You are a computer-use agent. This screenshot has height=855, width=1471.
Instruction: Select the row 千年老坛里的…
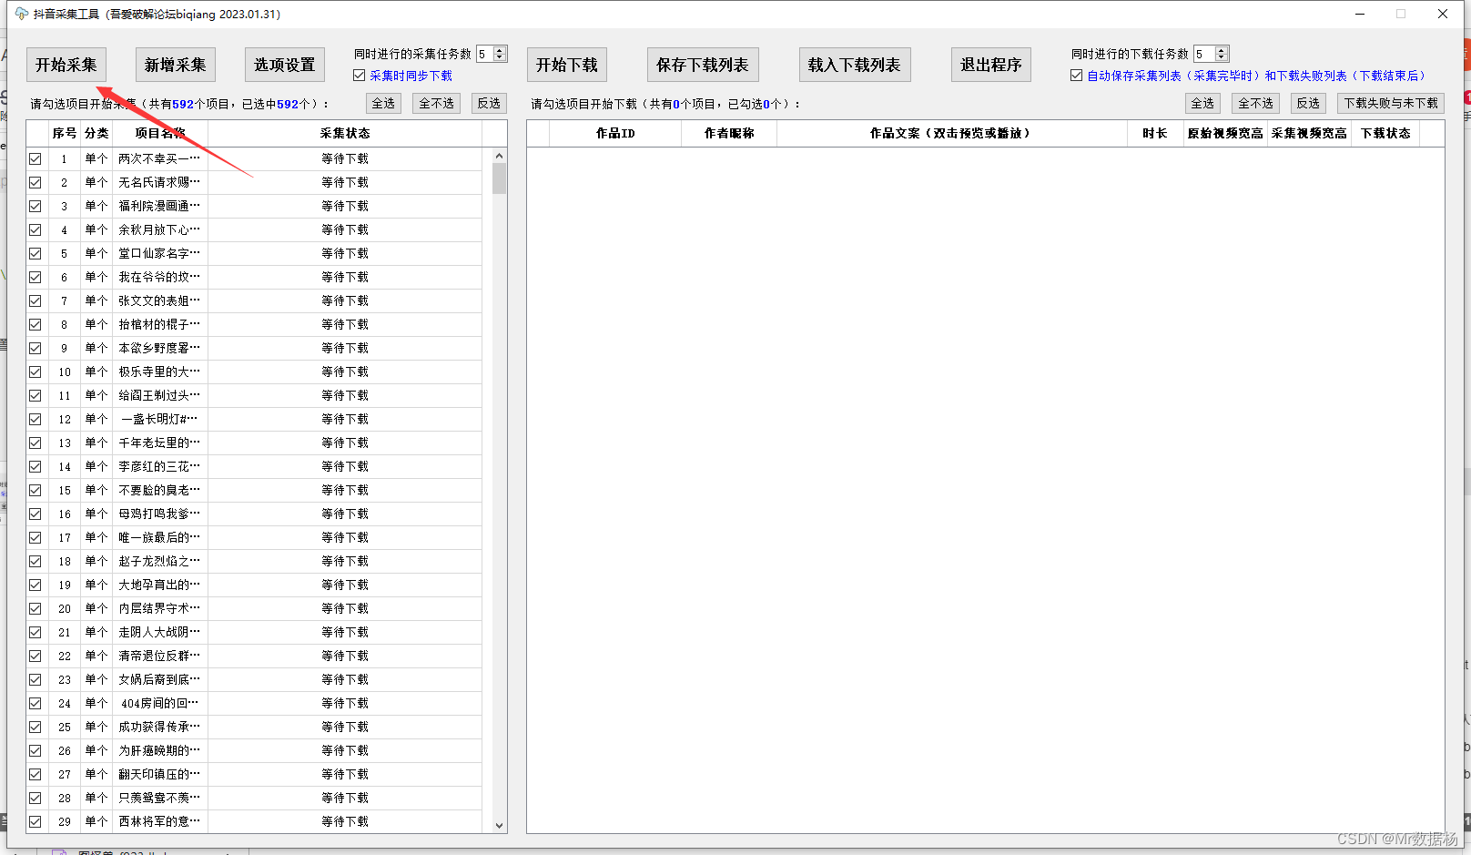tap(254, 443)
